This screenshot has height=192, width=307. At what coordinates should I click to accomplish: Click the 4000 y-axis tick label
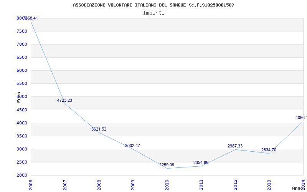click(22, 123)
